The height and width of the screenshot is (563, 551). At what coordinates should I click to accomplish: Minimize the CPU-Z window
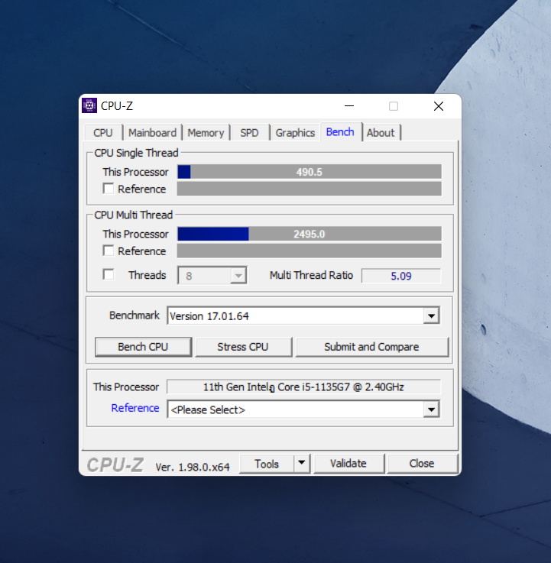349,106
